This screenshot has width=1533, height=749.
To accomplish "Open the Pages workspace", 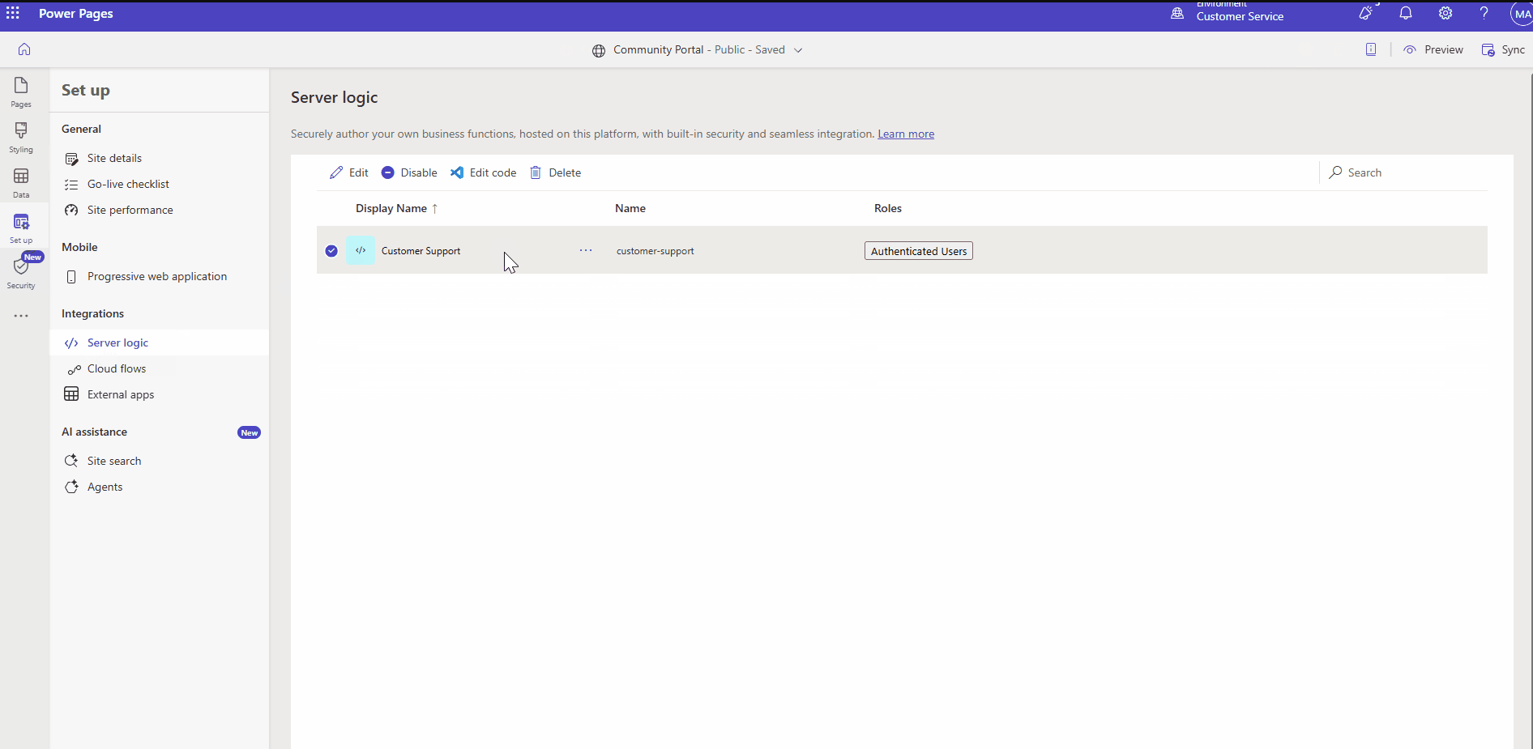I will 21,91.
